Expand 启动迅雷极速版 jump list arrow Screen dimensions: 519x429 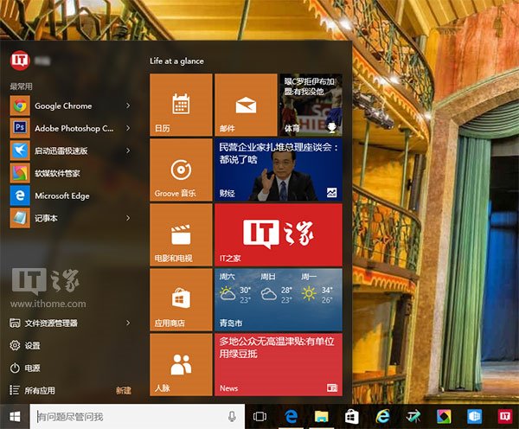click(128, 151)
